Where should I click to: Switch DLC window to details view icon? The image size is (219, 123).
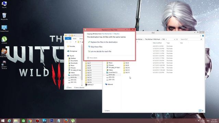click(200, 111)
